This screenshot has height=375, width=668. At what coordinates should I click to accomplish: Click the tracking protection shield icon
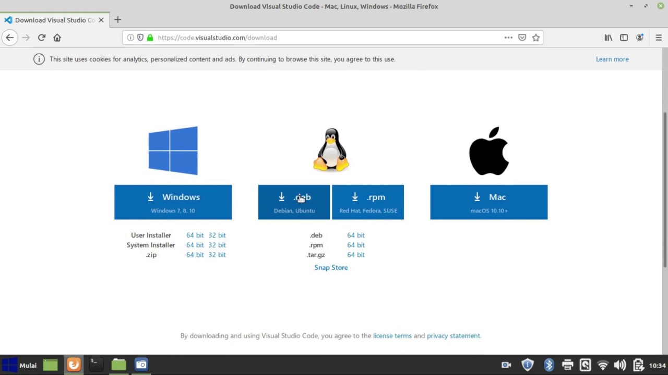click(140, 37)
